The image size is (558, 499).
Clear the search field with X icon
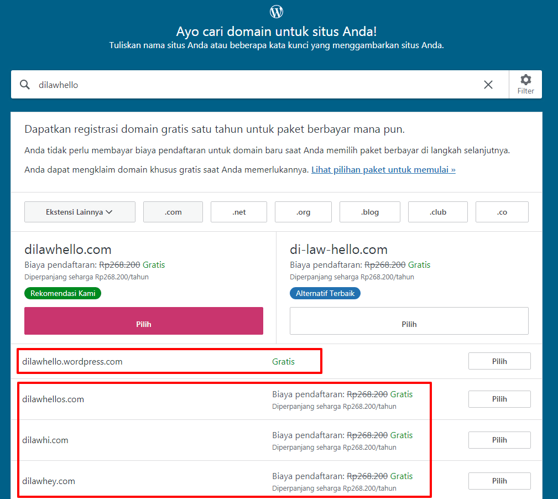pos(488,85)
